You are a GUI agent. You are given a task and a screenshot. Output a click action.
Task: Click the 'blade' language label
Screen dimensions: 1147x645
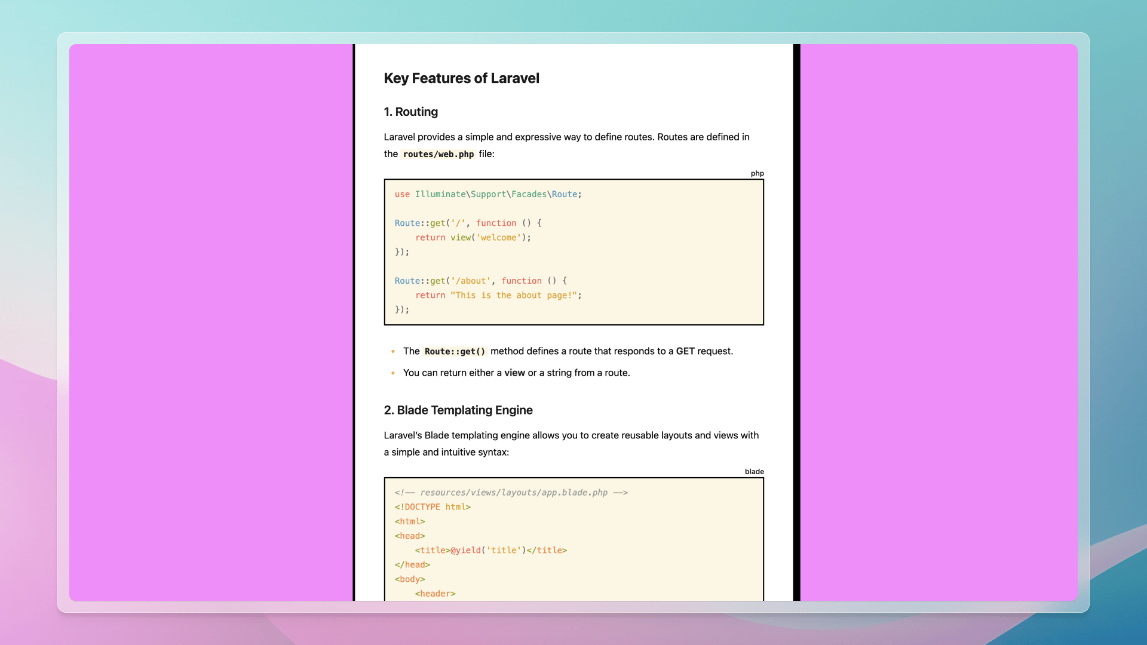tap(754, 471)
